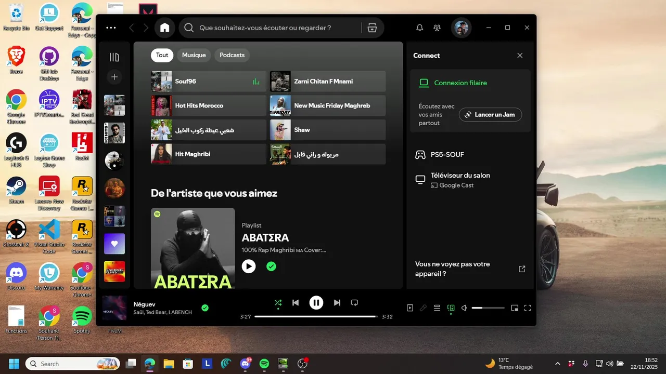Open Liked Songs in the sidebar
This screenshot has height=374, width=666.
click(114, 244)
